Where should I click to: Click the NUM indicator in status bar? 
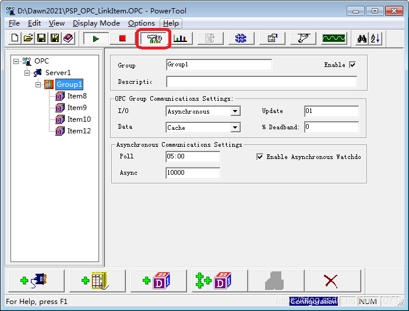coord(368,301)
